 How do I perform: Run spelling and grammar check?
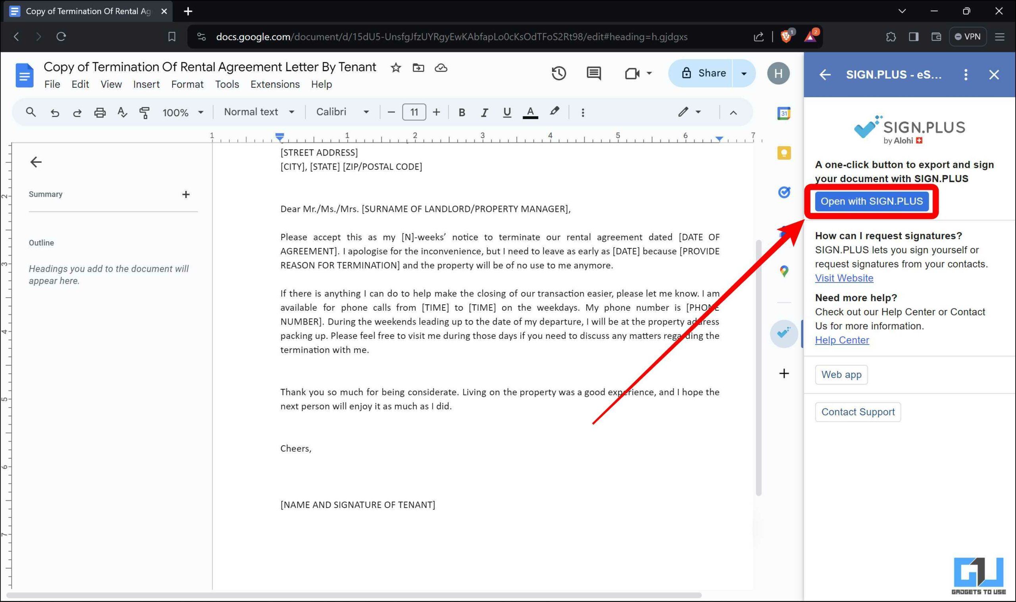tap(122, 112)
